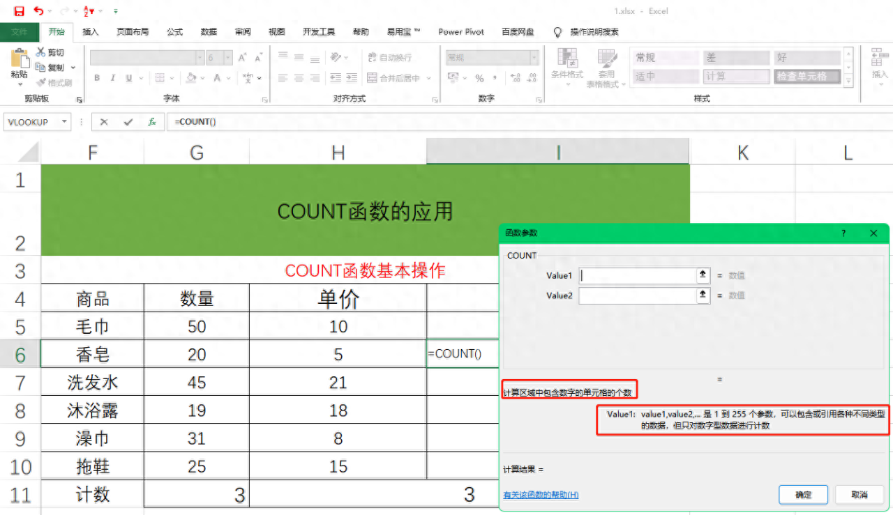
Task: Expand the Paste options dropdown arrow
Action: pyautogui.click(x=20, y=84)
